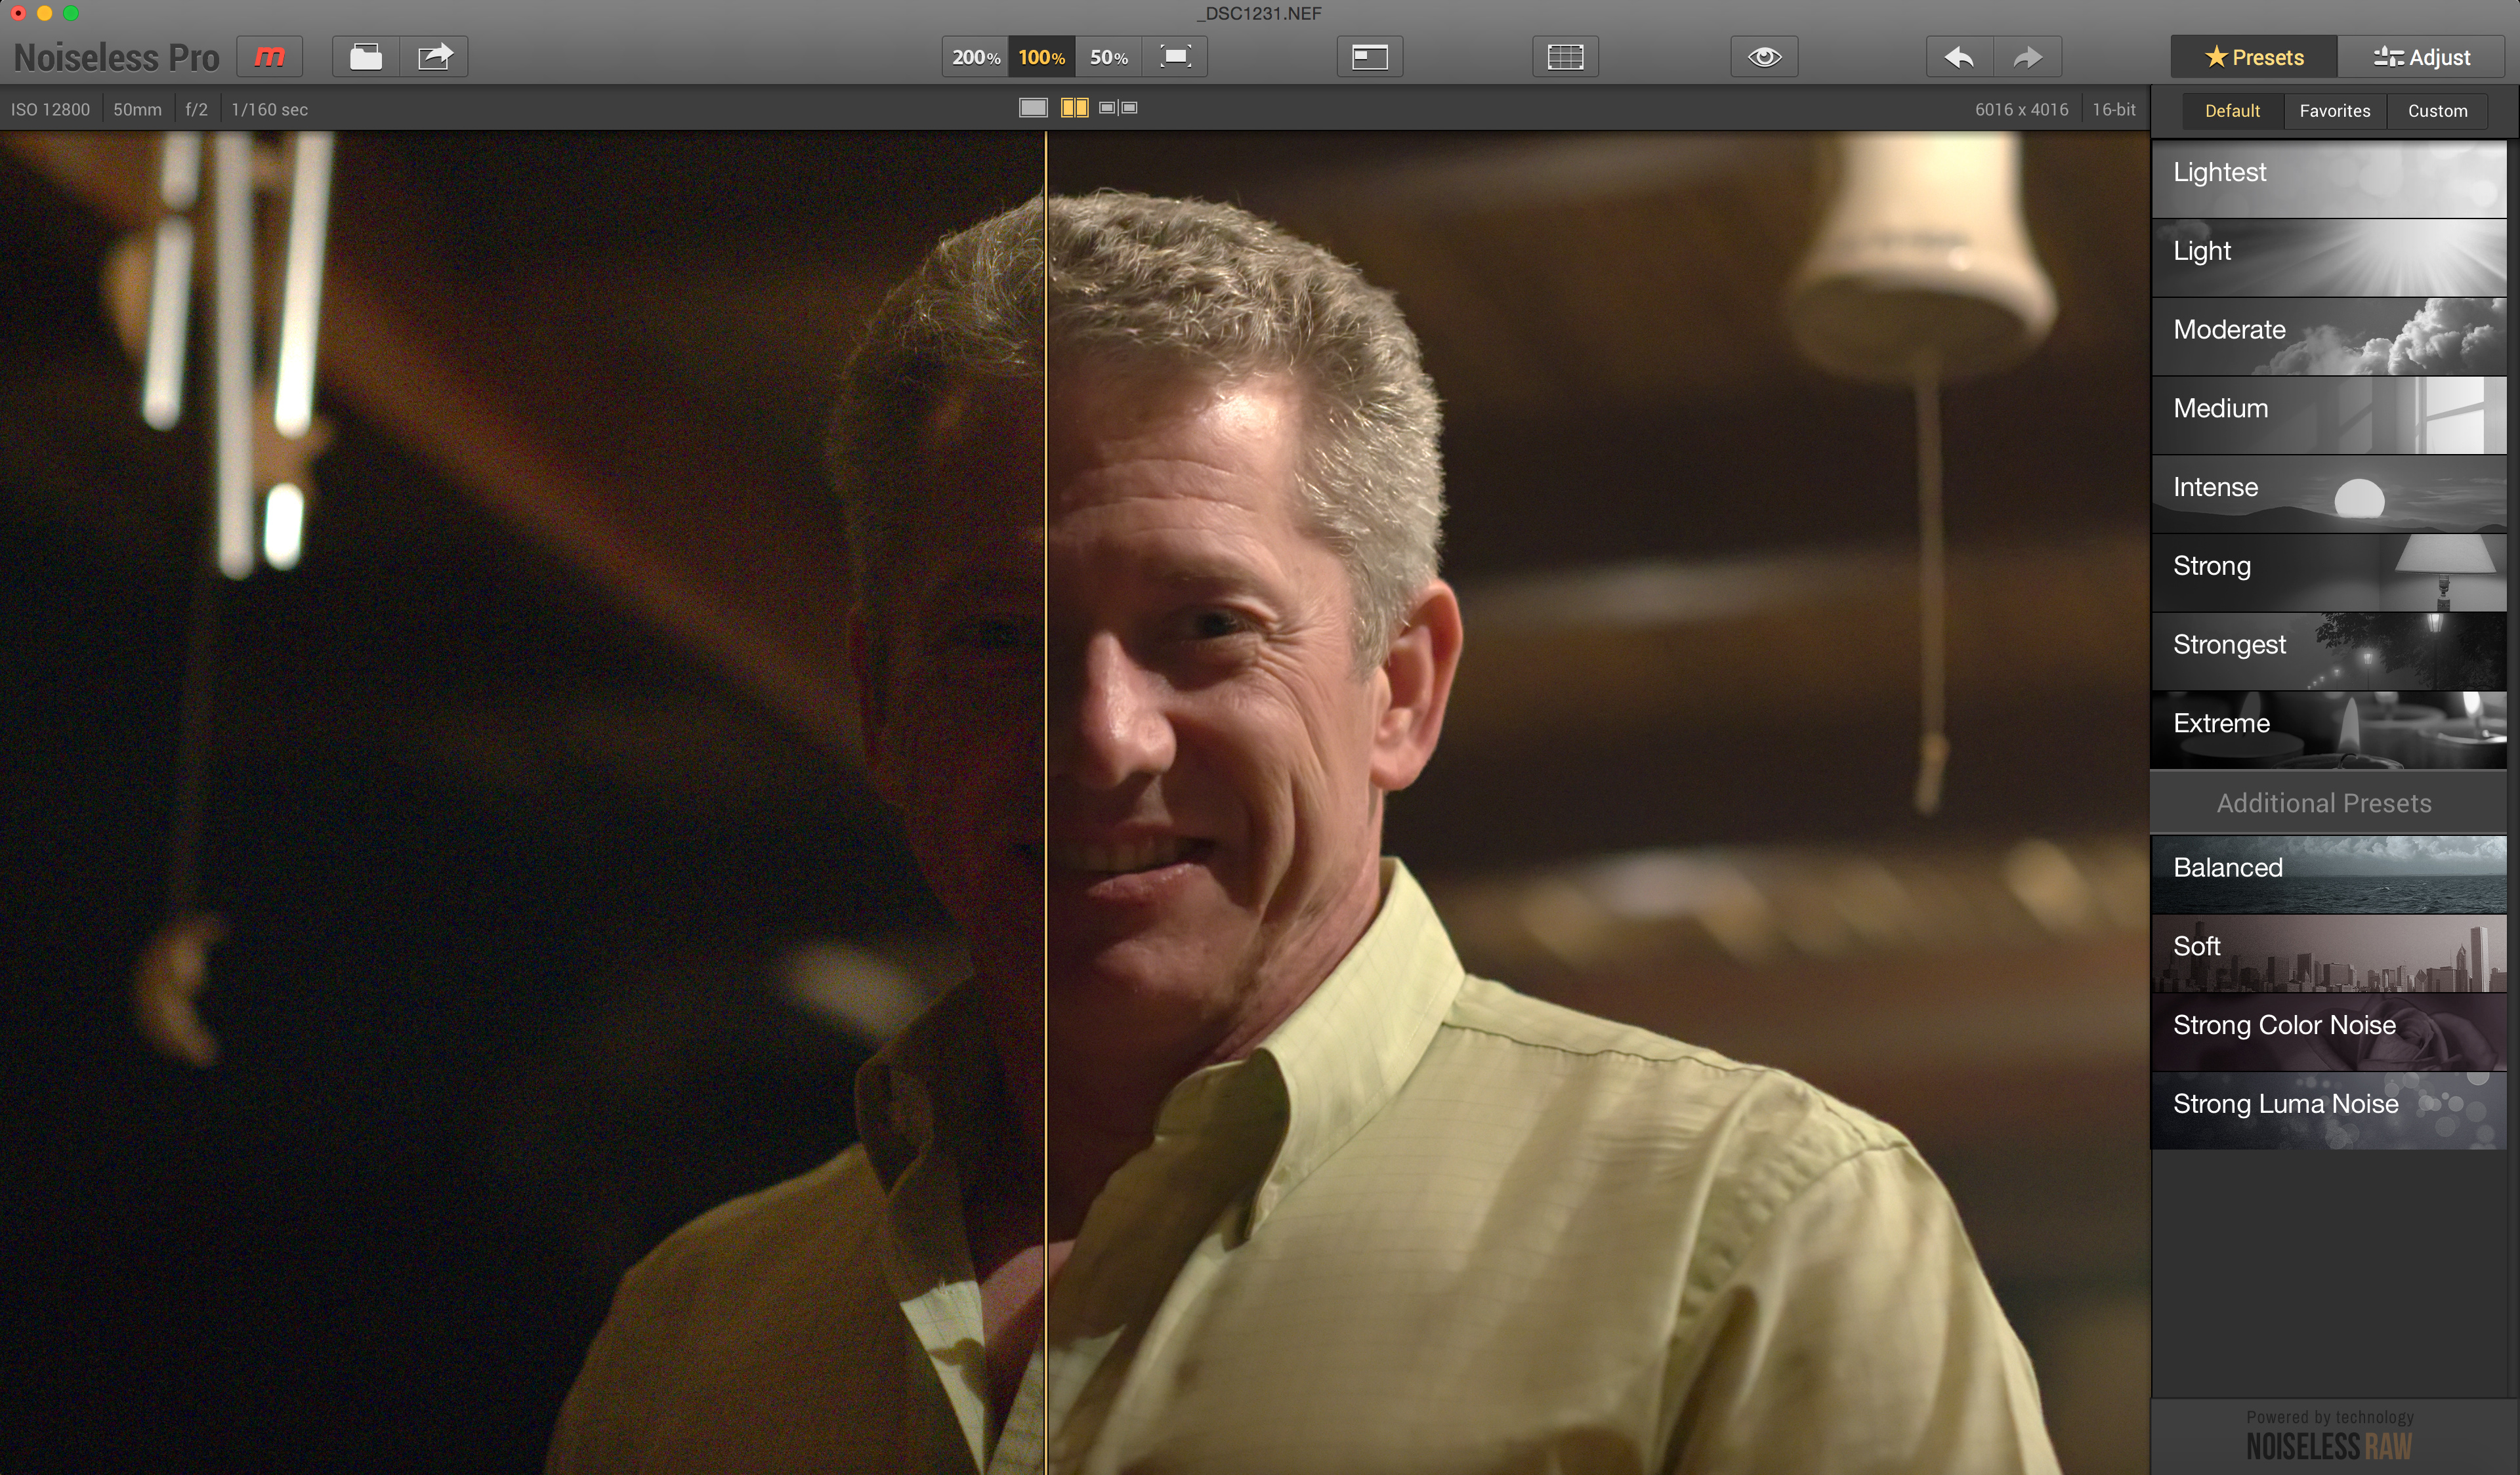Image resolution: width=2520 pixels, height=1475 pixels.
Task: Click the red Macphun 'm' logo button
Action: (269, 57)
